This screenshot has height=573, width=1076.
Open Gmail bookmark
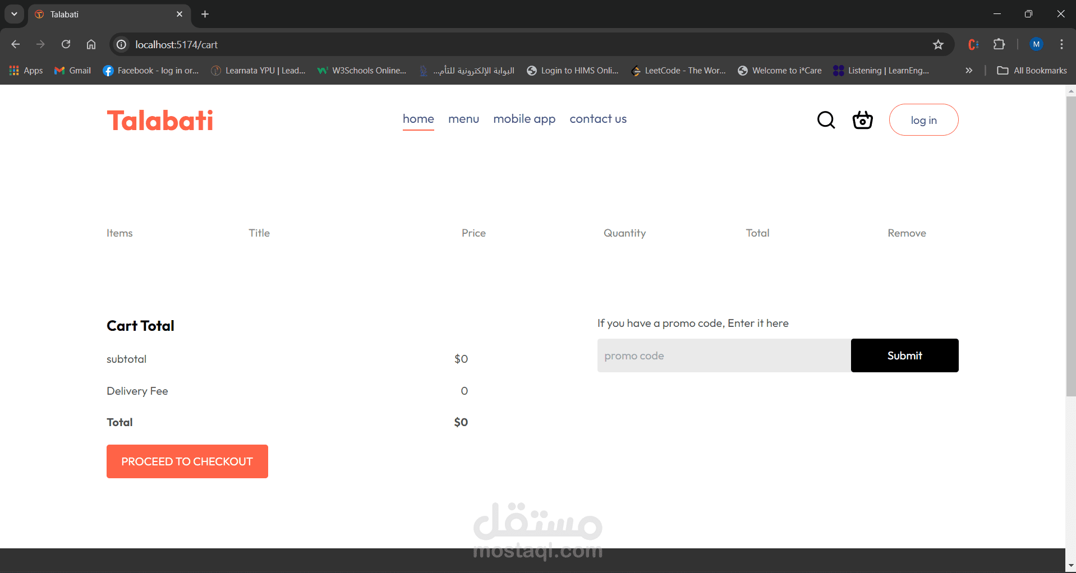tap(72, 71)
